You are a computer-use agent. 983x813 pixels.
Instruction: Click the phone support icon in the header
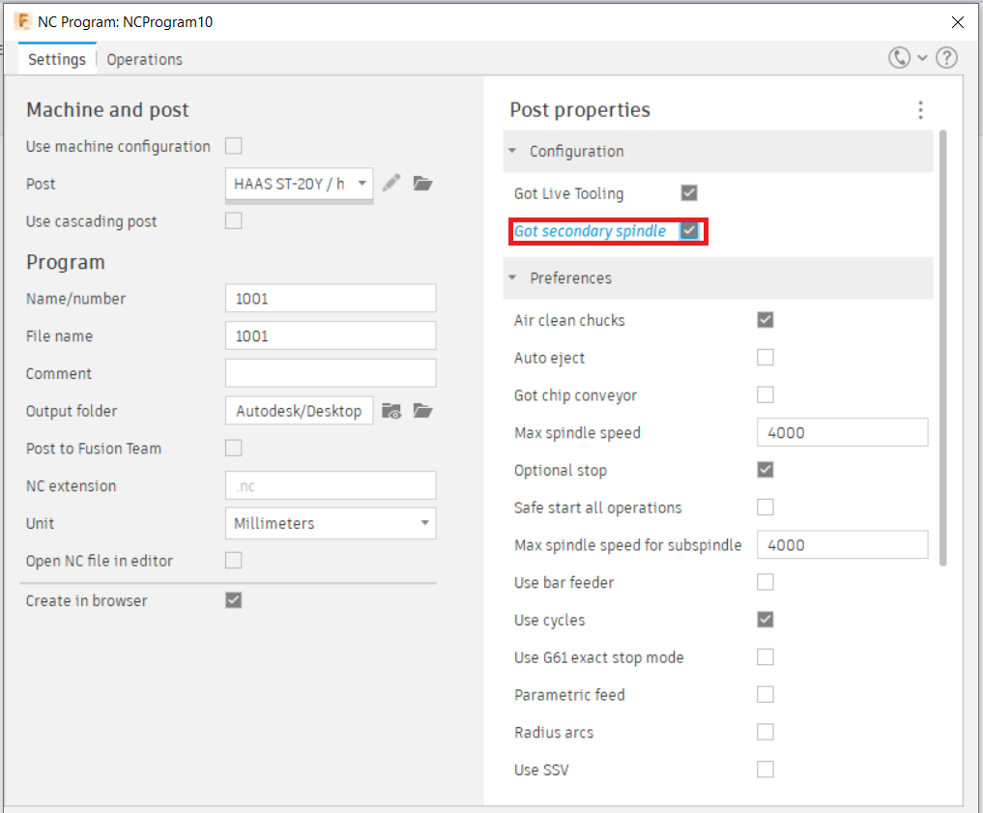tap(898, 58)
